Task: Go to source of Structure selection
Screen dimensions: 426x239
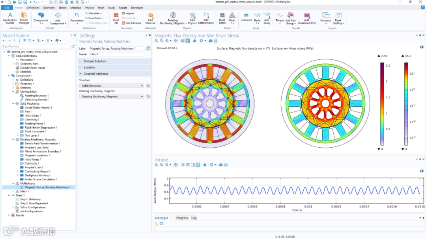Action: (148, 85)
